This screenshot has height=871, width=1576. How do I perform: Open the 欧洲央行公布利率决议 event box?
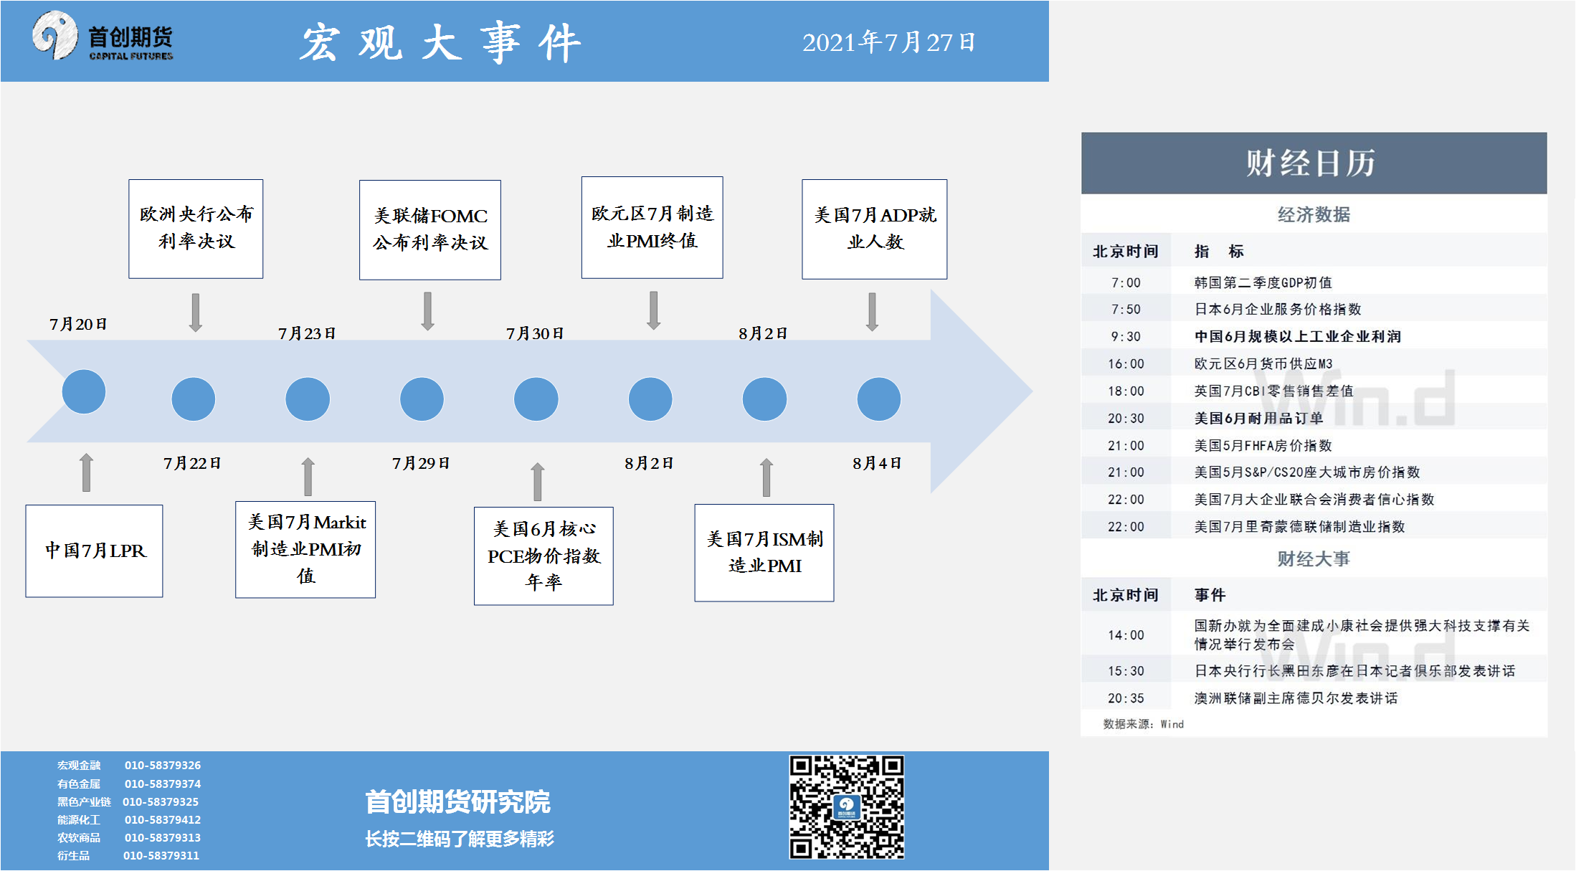196,229
